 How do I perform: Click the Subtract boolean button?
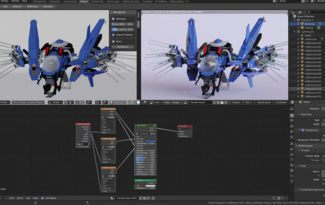click(x=17, y=6)
